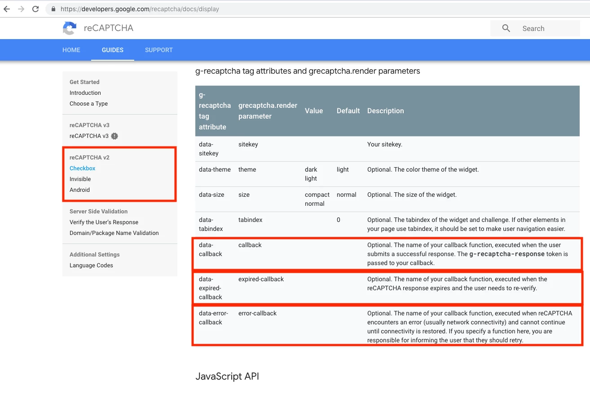Open the Choose a Type link
The width and height of the screenshot is (590, 394).
click(x=89, y=104)
